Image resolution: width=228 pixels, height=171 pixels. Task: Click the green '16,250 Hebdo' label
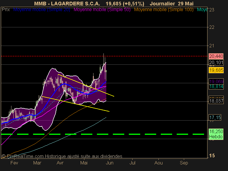click(x=216, y=134)
